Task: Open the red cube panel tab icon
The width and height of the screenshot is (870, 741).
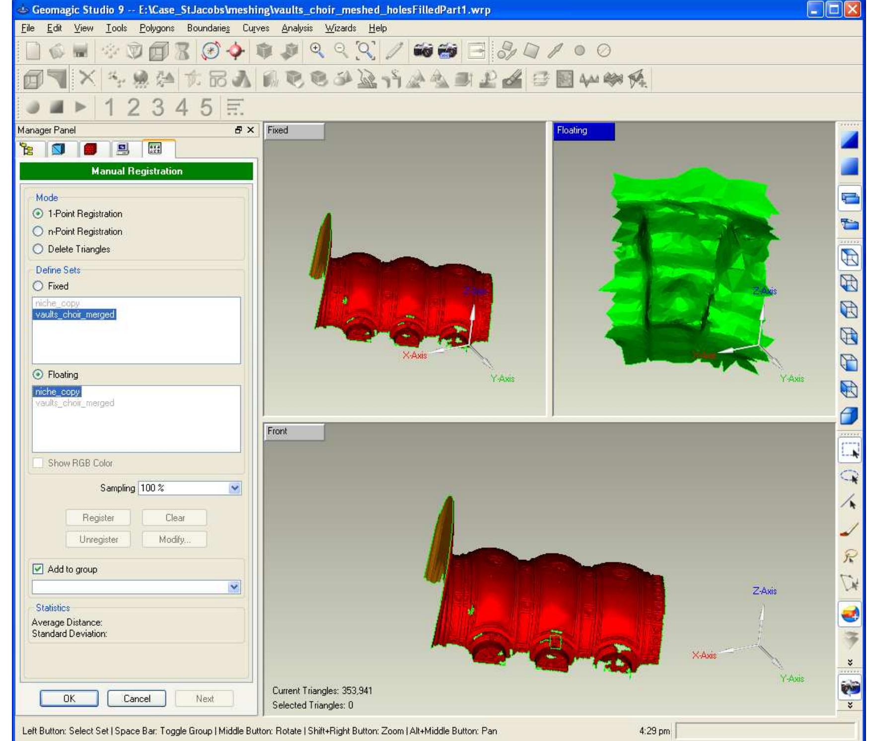Action: coord(90,149)
